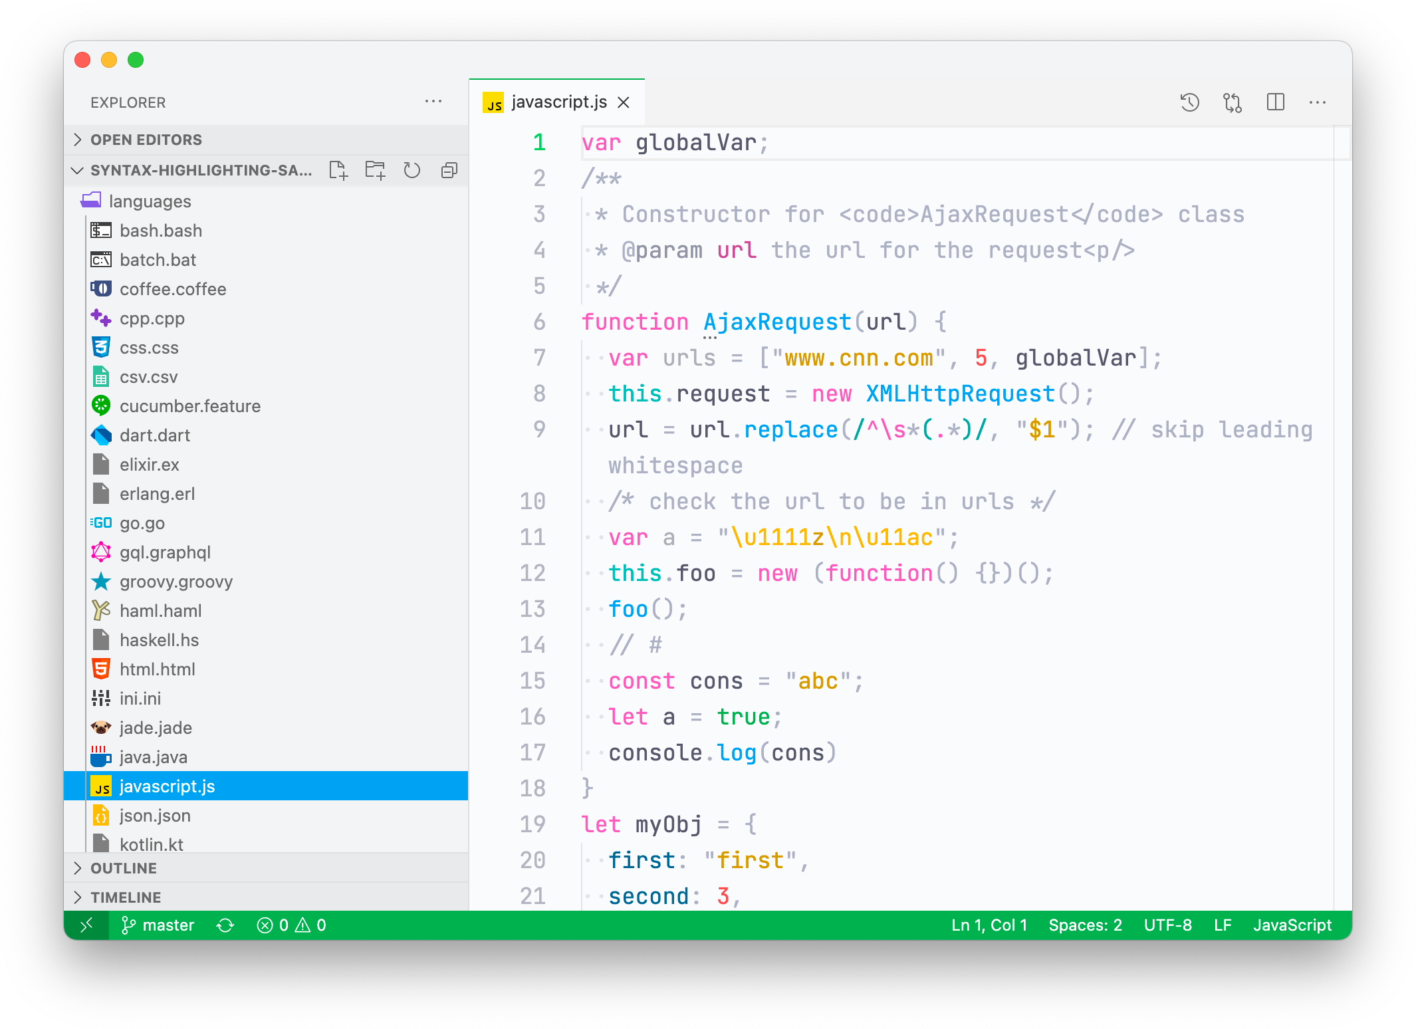Click the timeline/history icon in toolbar

tap(1189, 103)
